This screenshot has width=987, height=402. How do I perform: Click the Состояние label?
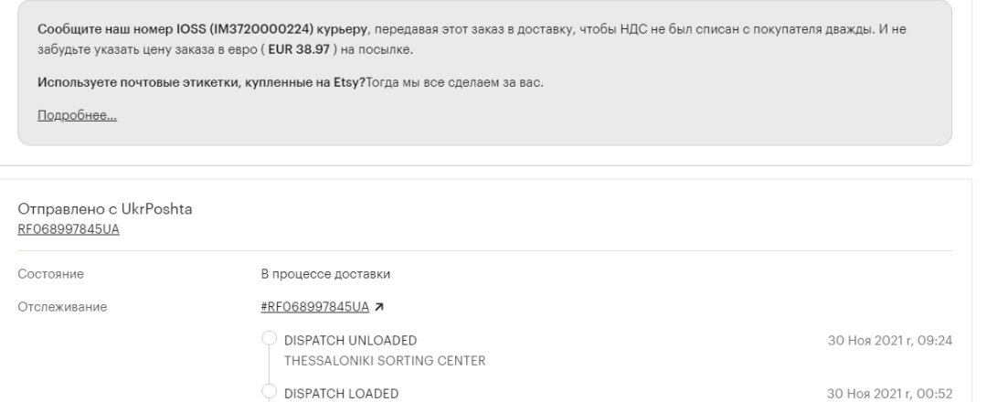[x=50, y=274]
